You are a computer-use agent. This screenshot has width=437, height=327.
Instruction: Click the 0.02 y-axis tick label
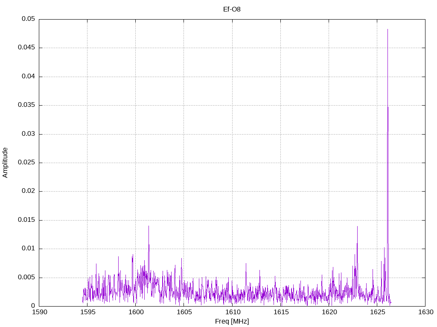29,191
